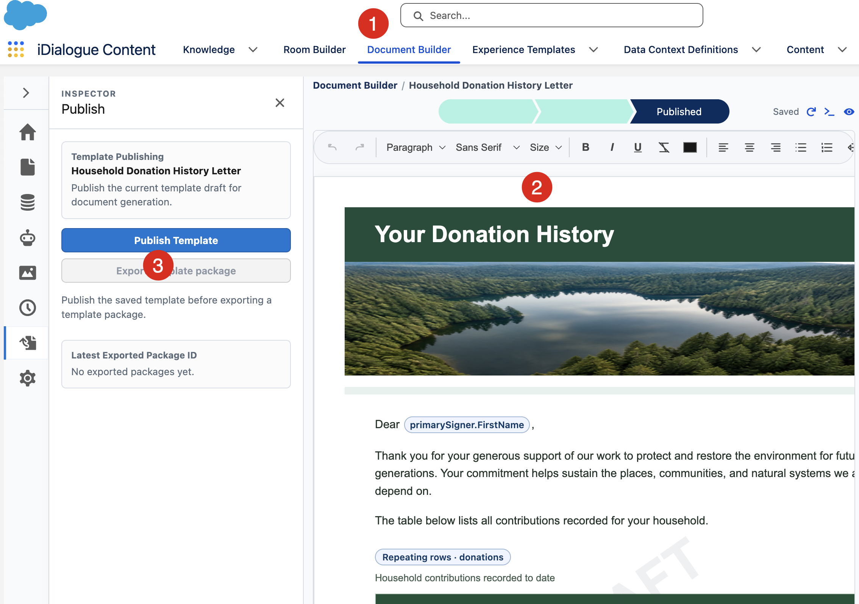Click the redo arrow in editor toolbar
Screen dimensions: 859x604
pos(359,147)
